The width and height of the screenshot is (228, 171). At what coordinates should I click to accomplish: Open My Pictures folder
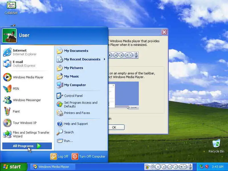82,68
